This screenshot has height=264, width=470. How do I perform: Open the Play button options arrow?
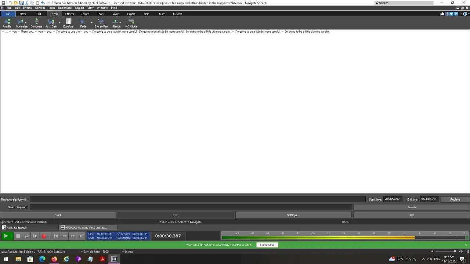coord(12,236)
